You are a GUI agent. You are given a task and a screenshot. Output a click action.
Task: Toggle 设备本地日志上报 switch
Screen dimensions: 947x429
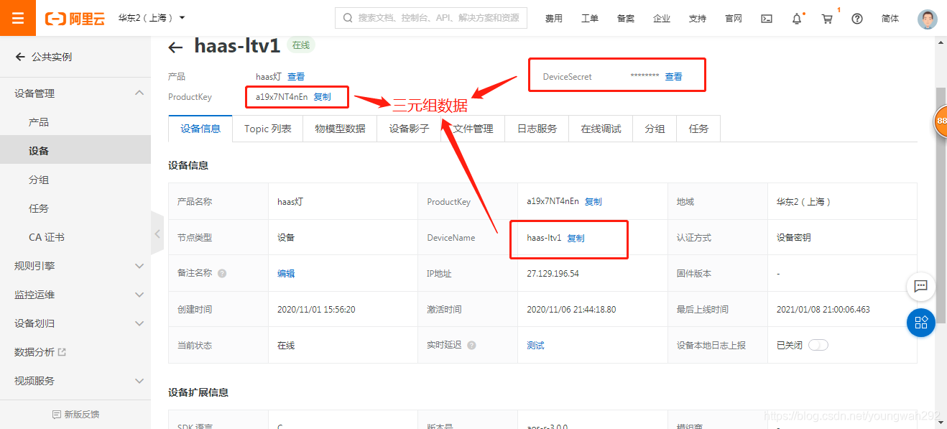coord(818,345)
